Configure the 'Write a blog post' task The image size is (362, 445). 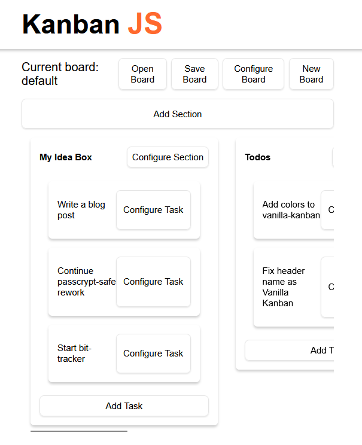coord(153,210)
